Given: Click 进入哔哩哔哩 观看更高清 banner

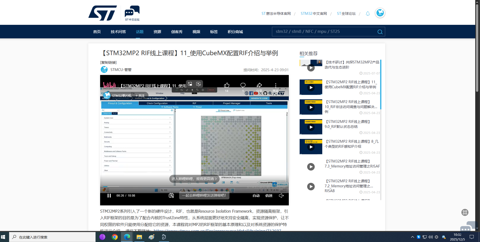Looking at the screenshot, I should (x=194, y=179).
